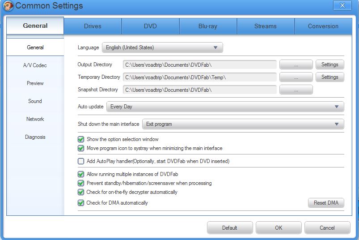
Task: Click Cancel to discard changes
Action: (x=327, y=227)
